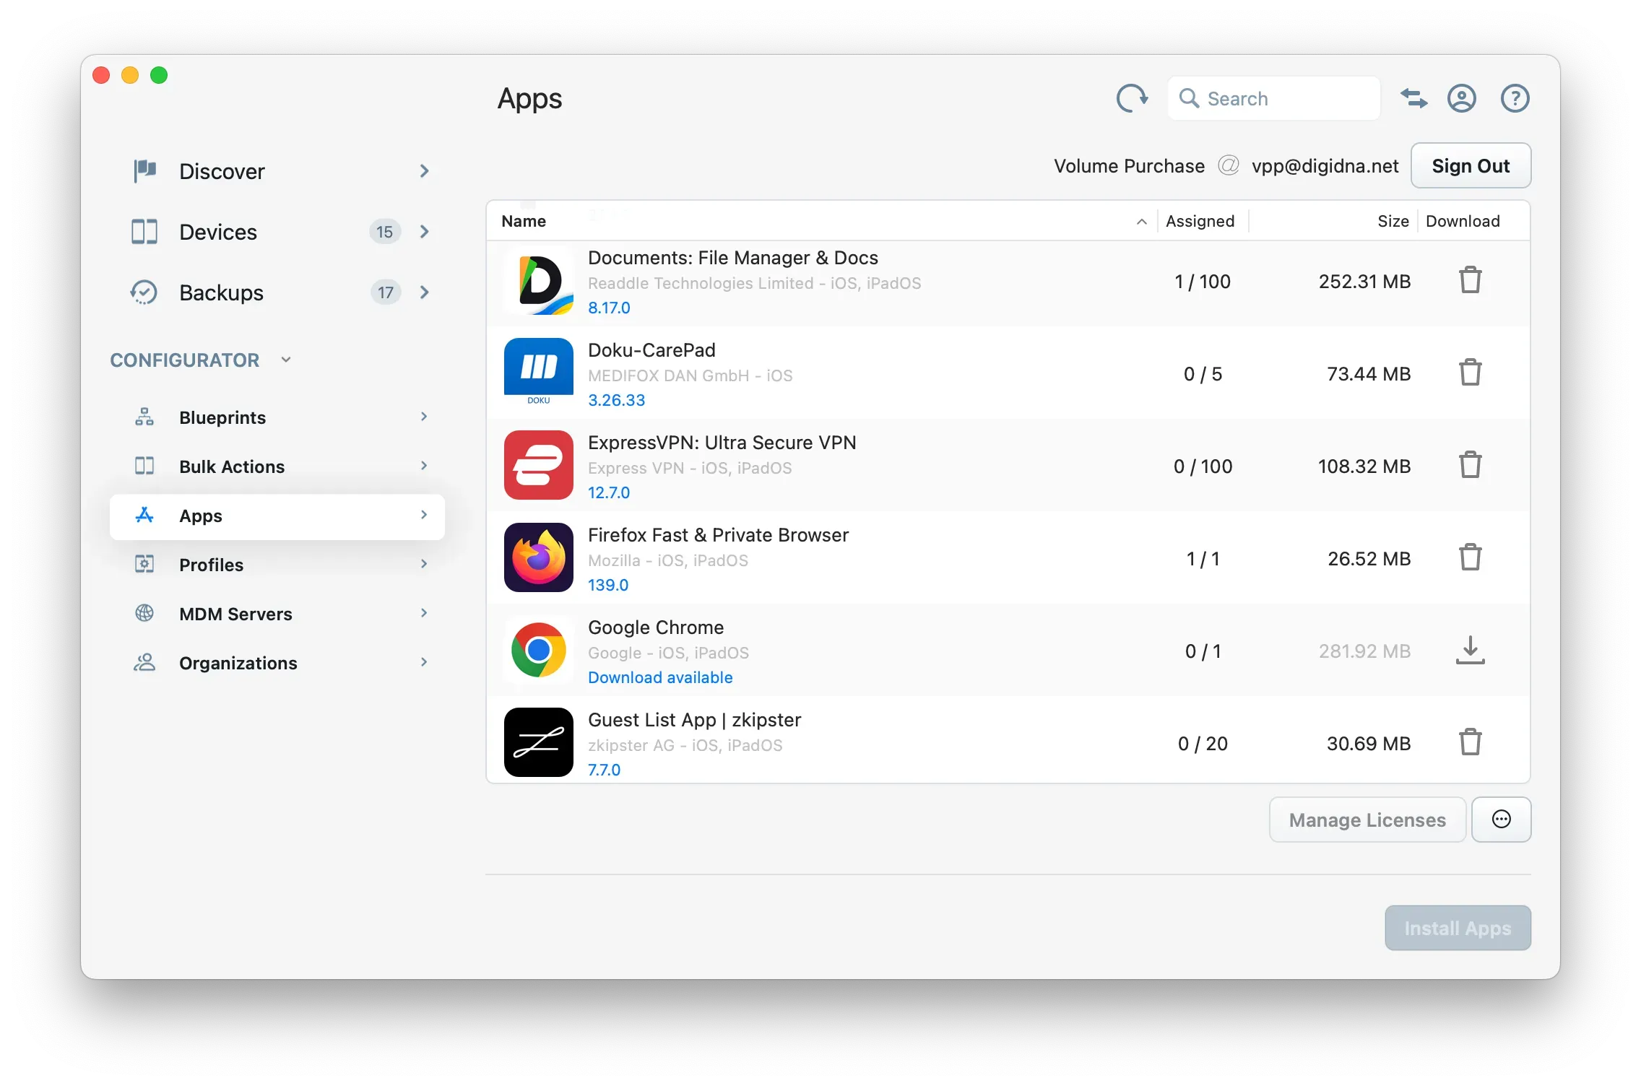Collapse the CONFIGURATOR section
This screenshot has height=1086, width=1641.
click(x=285, y=359)
